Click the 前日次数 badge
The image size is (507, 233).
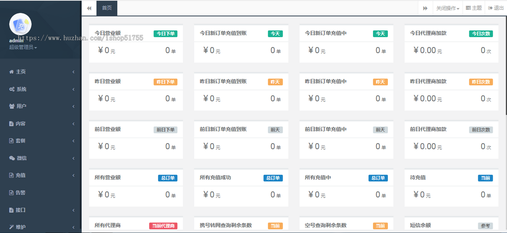point(481,130)
